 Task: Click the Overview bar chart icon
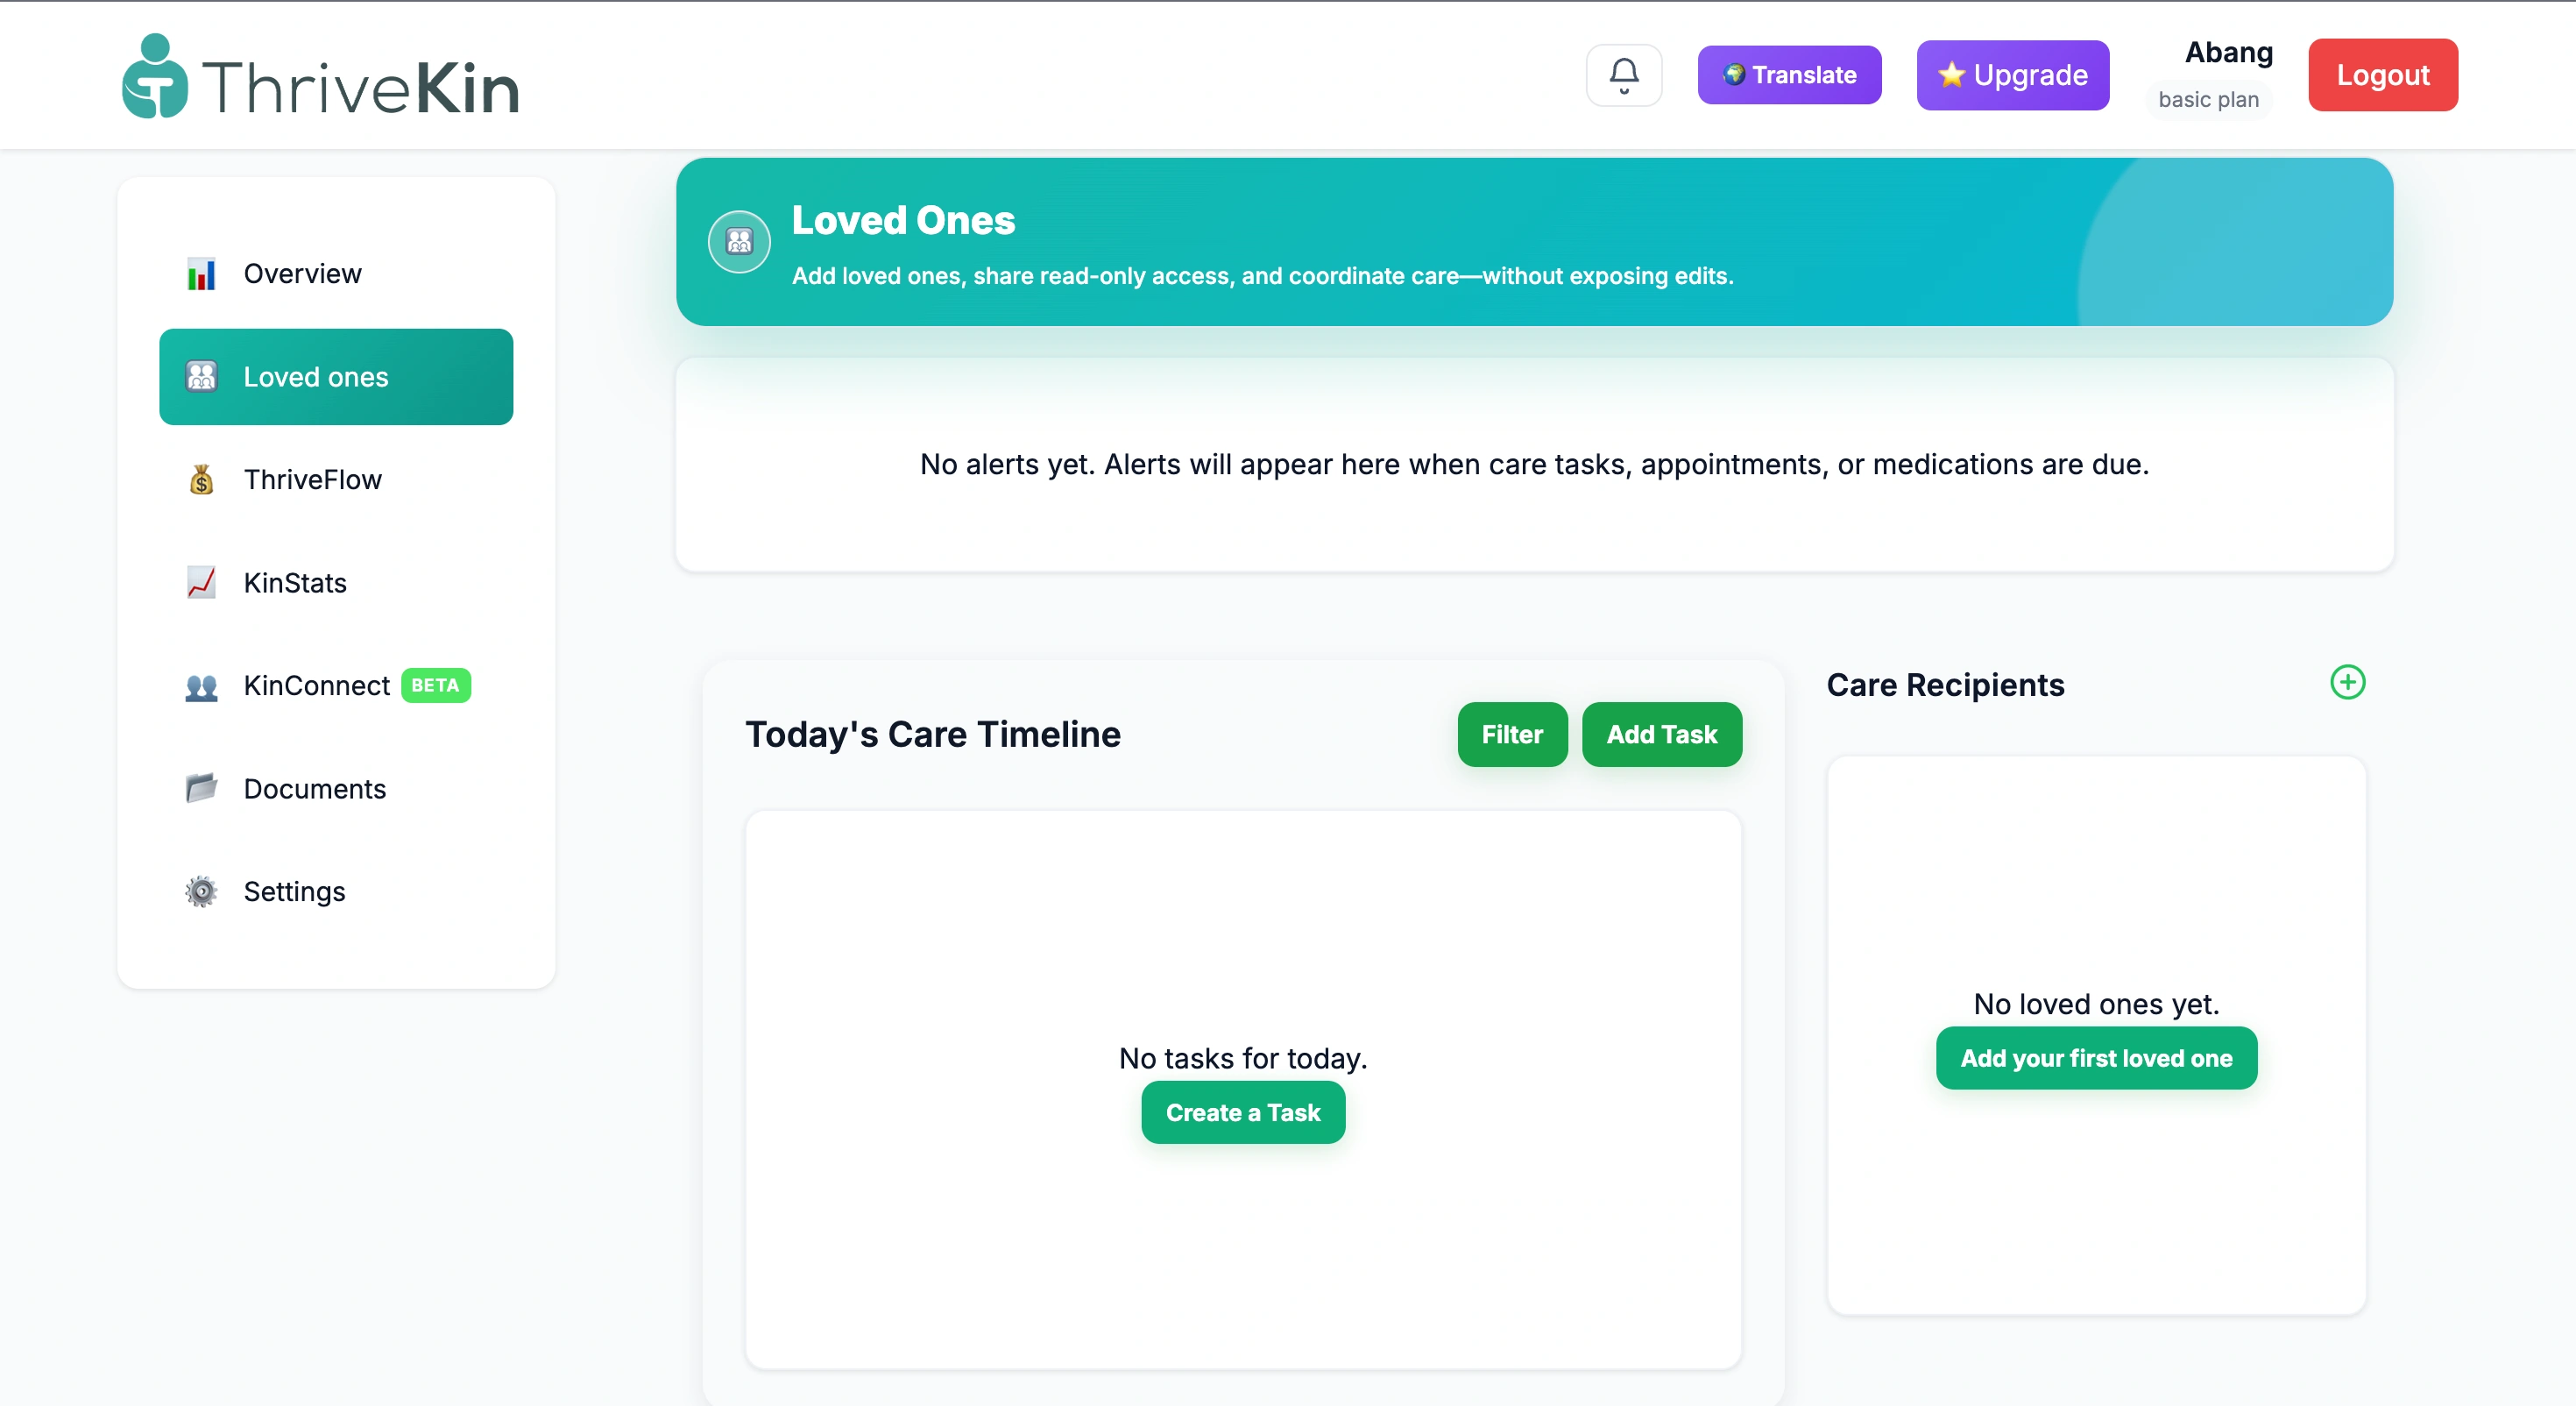click(x=201, y=274)
